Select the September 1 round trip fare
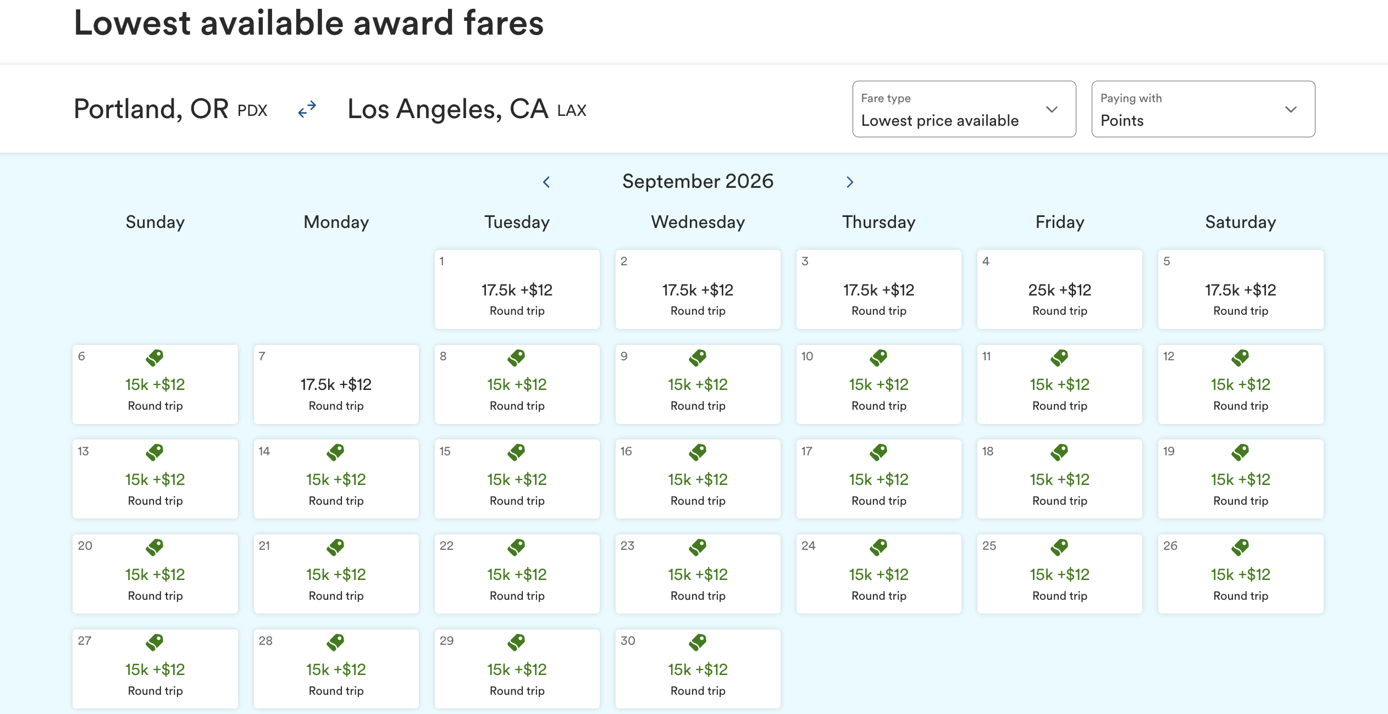This screenshot has height=714, width=1388. coord(516,289)
